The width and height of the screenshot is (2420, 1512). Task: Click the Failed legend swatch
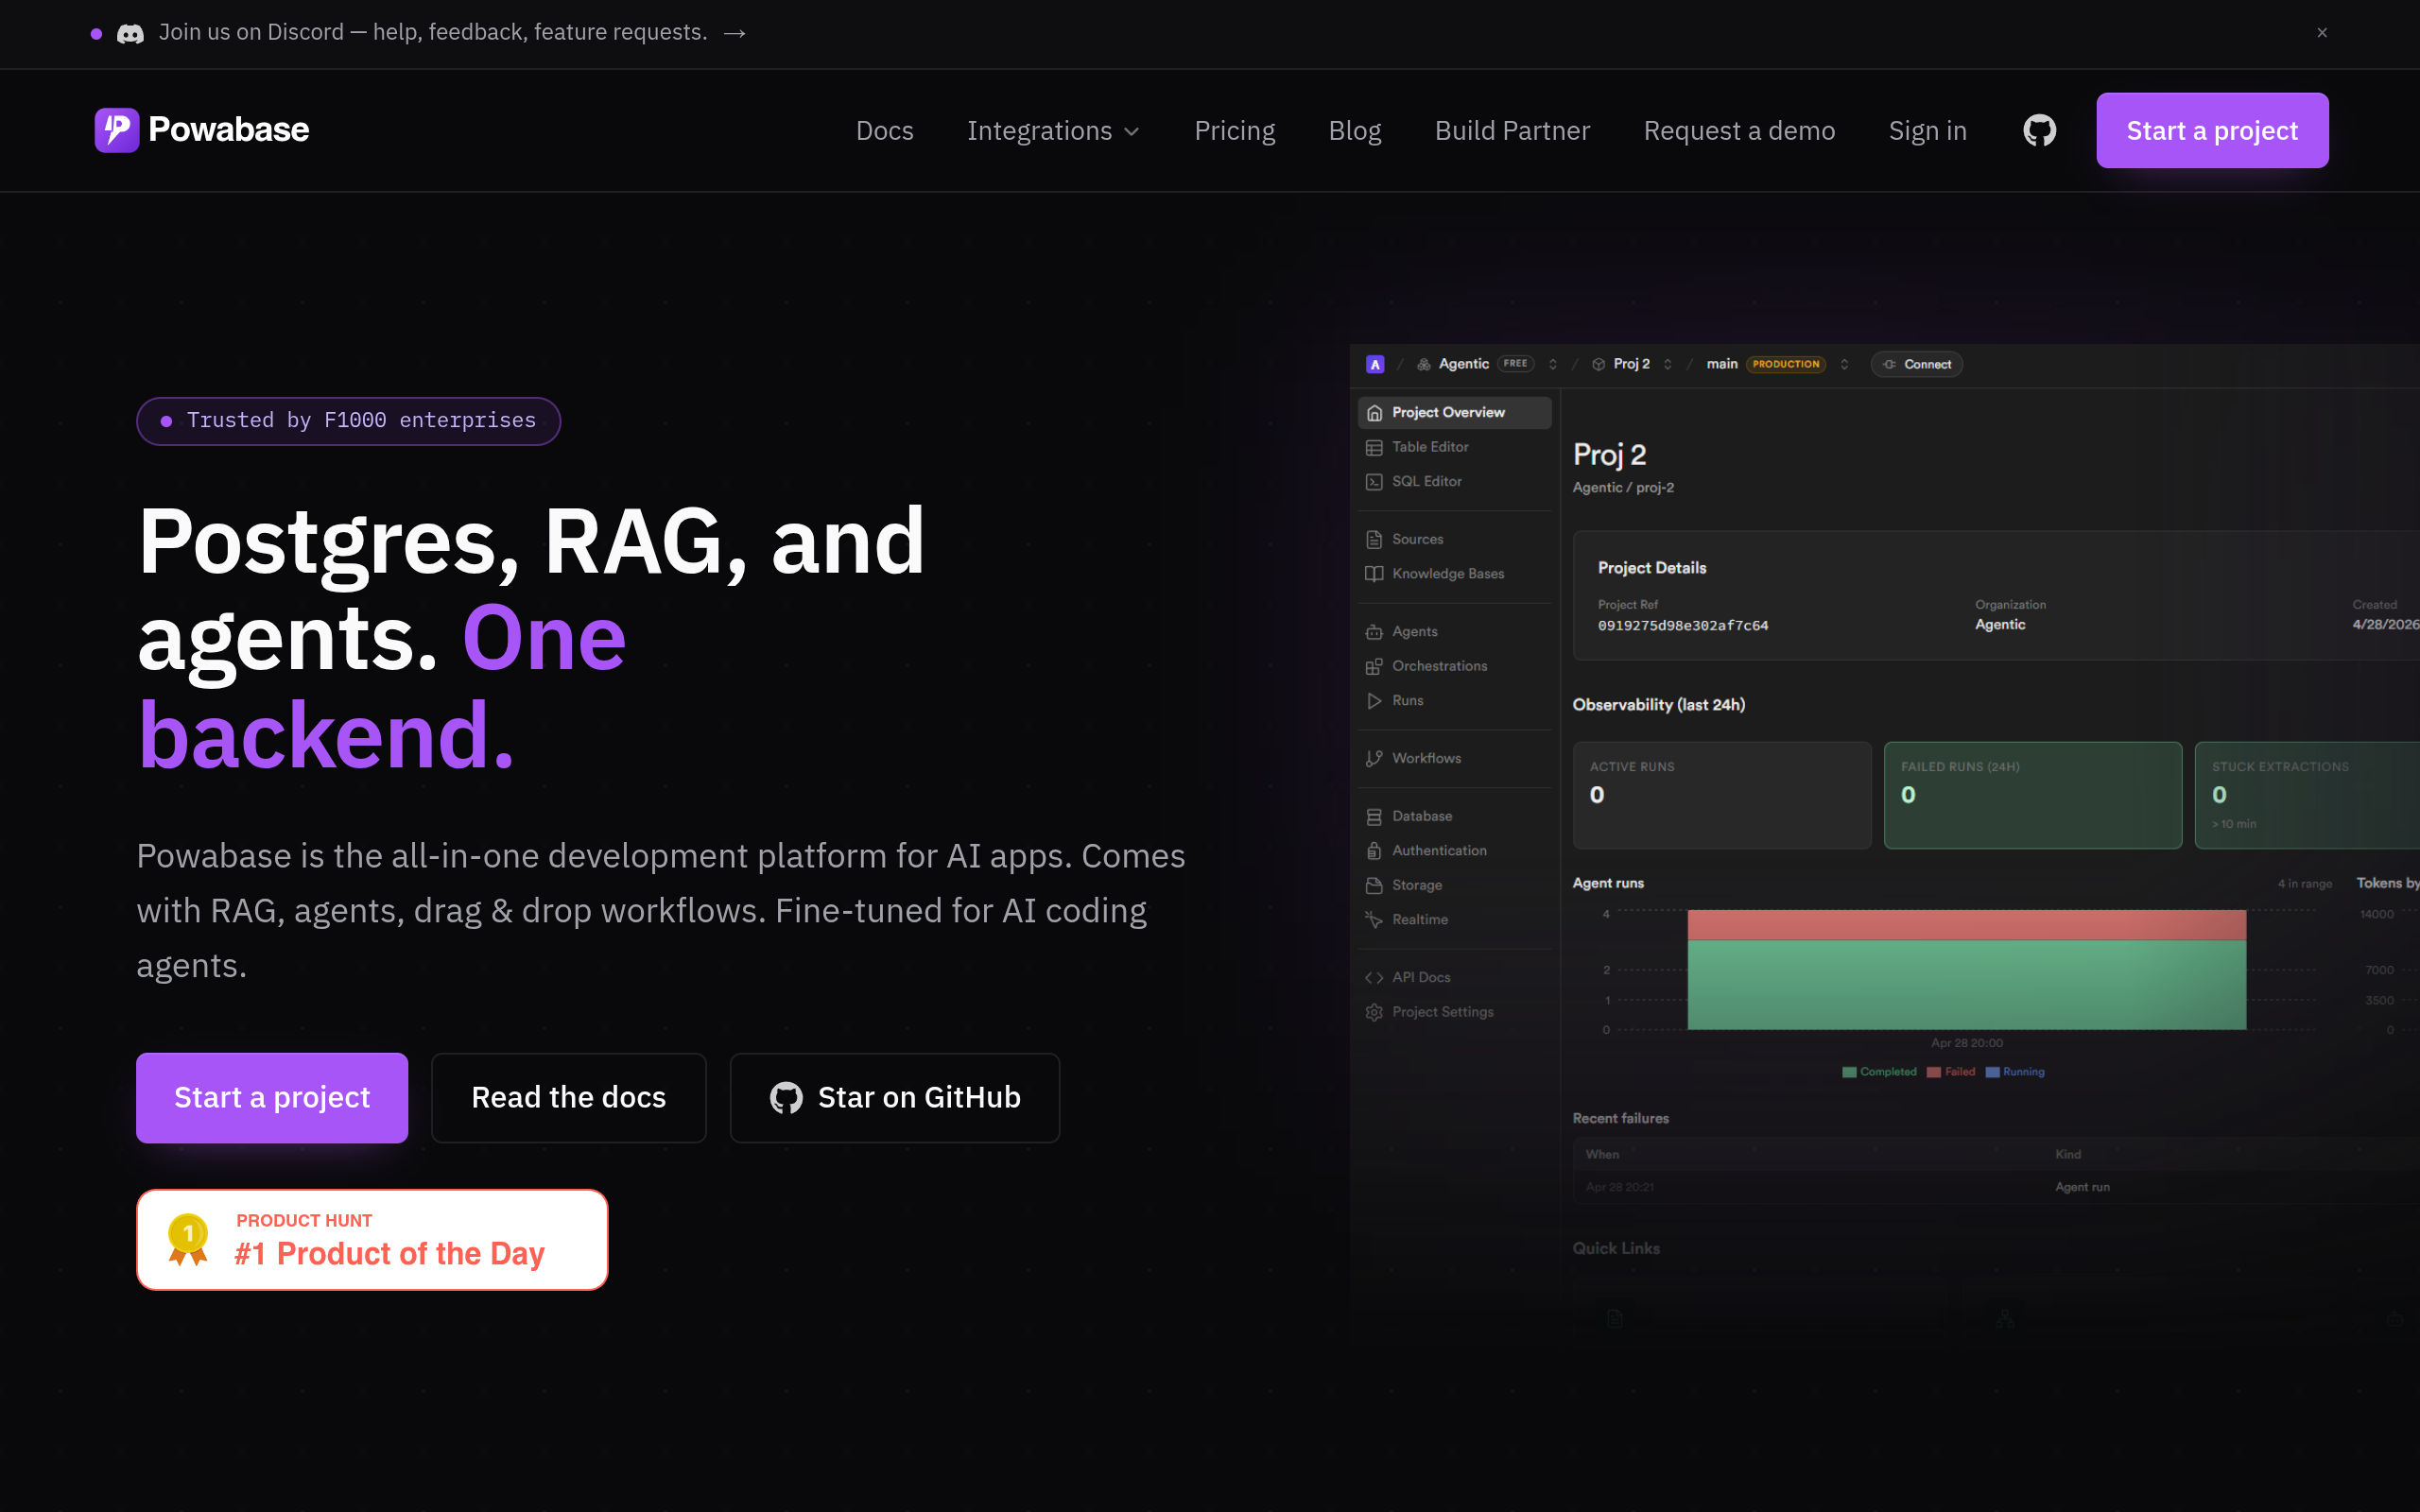click(x=1934, y=1072)
